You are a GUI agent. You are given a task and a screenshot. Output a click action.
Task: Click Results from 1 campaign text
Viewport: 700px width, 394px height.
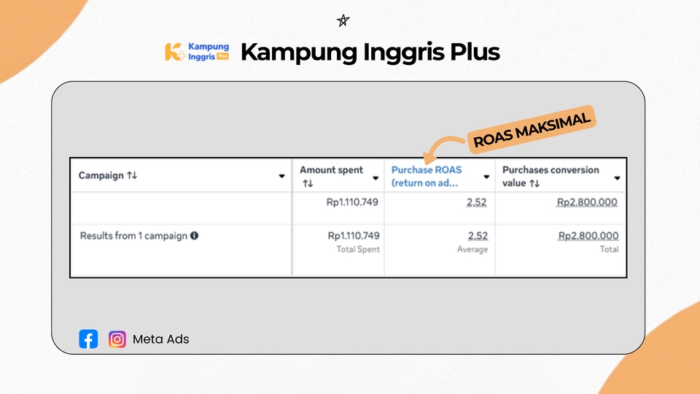pyautogui.click(x=133, y=236)
